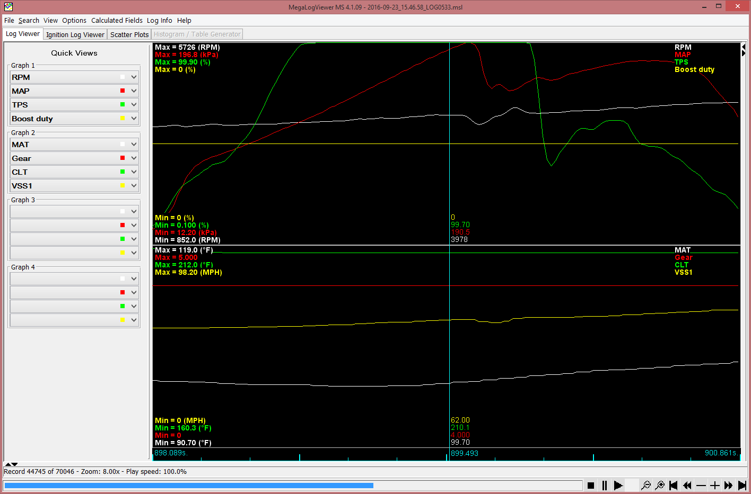Stop log playback

(x=590, y=486)
